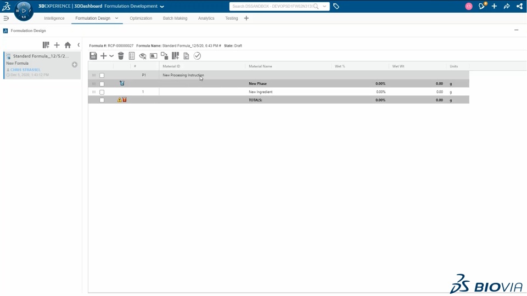
Task: Click the Units column header
Action: pyautogui.click(x=454, y=66)
